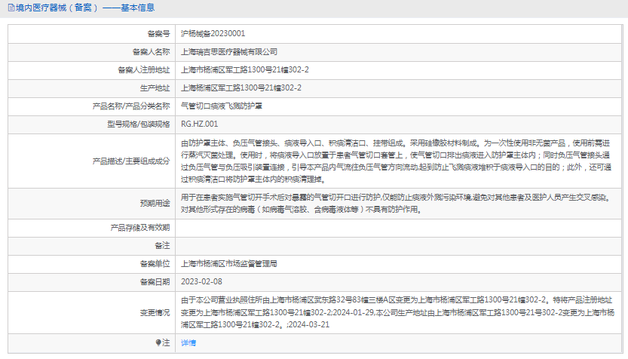Click the 备案单位 label
This screenshot has width=628, height=359.
pos(155,264)
